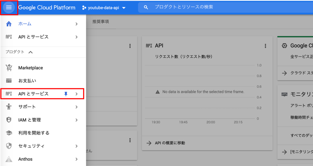The width and height of the screenshot is (313, 166).
Task: Click the graduation cap icon
Action: (x=9, y=133)
